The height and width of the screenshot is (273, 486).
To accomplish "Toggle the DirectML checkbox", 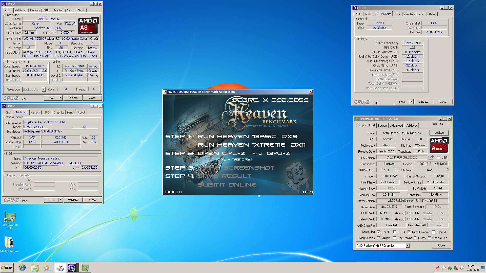I will [433, 232].
